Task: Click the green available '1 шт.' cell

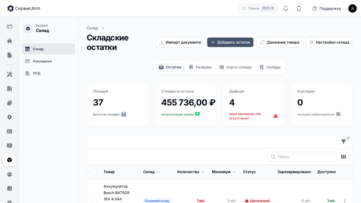Action: (x=331, y=201)
